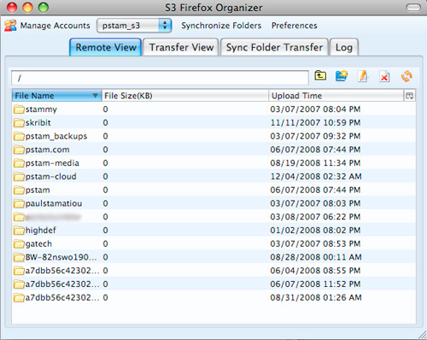Click the delete red X icon
427x340 pixels.
[384, 77]
